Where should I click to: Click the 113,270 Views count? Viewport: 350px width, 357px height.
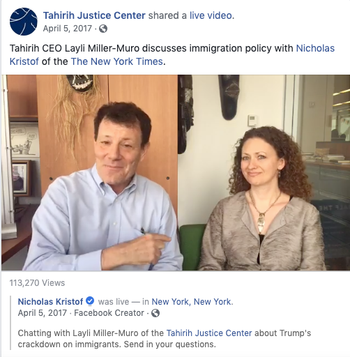[x=37, y=283]
